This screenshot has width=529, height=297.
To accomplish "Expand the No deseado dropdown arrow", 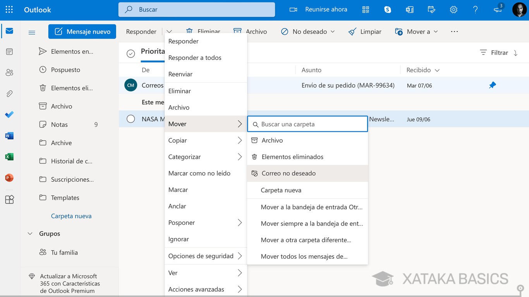I will [x=333, y=31].
